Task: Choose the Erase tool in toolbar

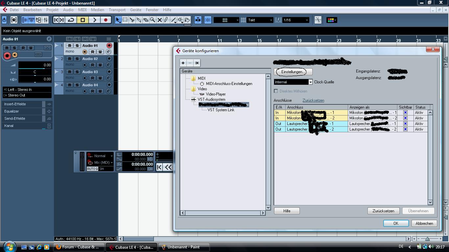Action: 146,20
